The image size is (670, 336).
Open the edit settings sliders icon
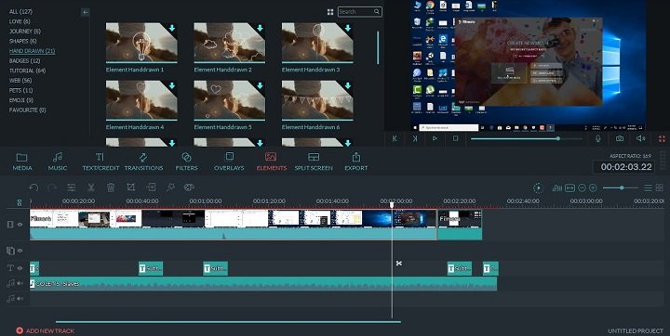[x=72, y=187]
